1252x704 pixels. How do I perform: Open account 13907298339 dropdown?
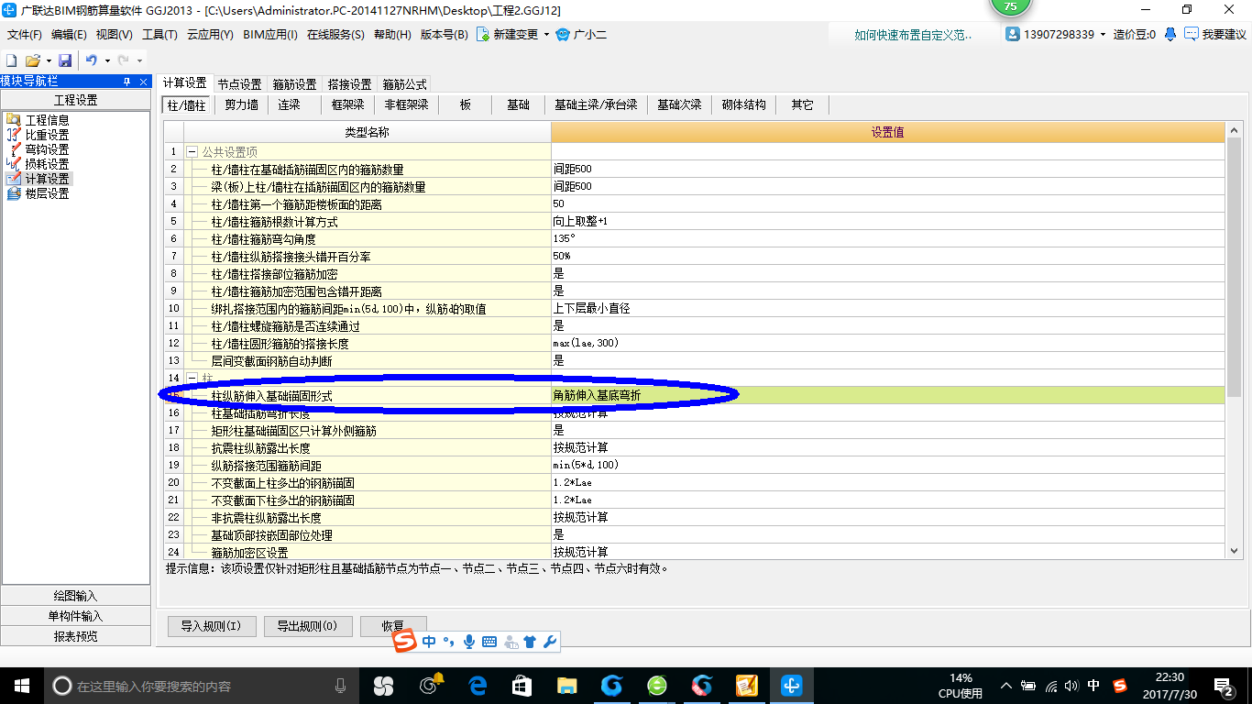click(1103, 35)
